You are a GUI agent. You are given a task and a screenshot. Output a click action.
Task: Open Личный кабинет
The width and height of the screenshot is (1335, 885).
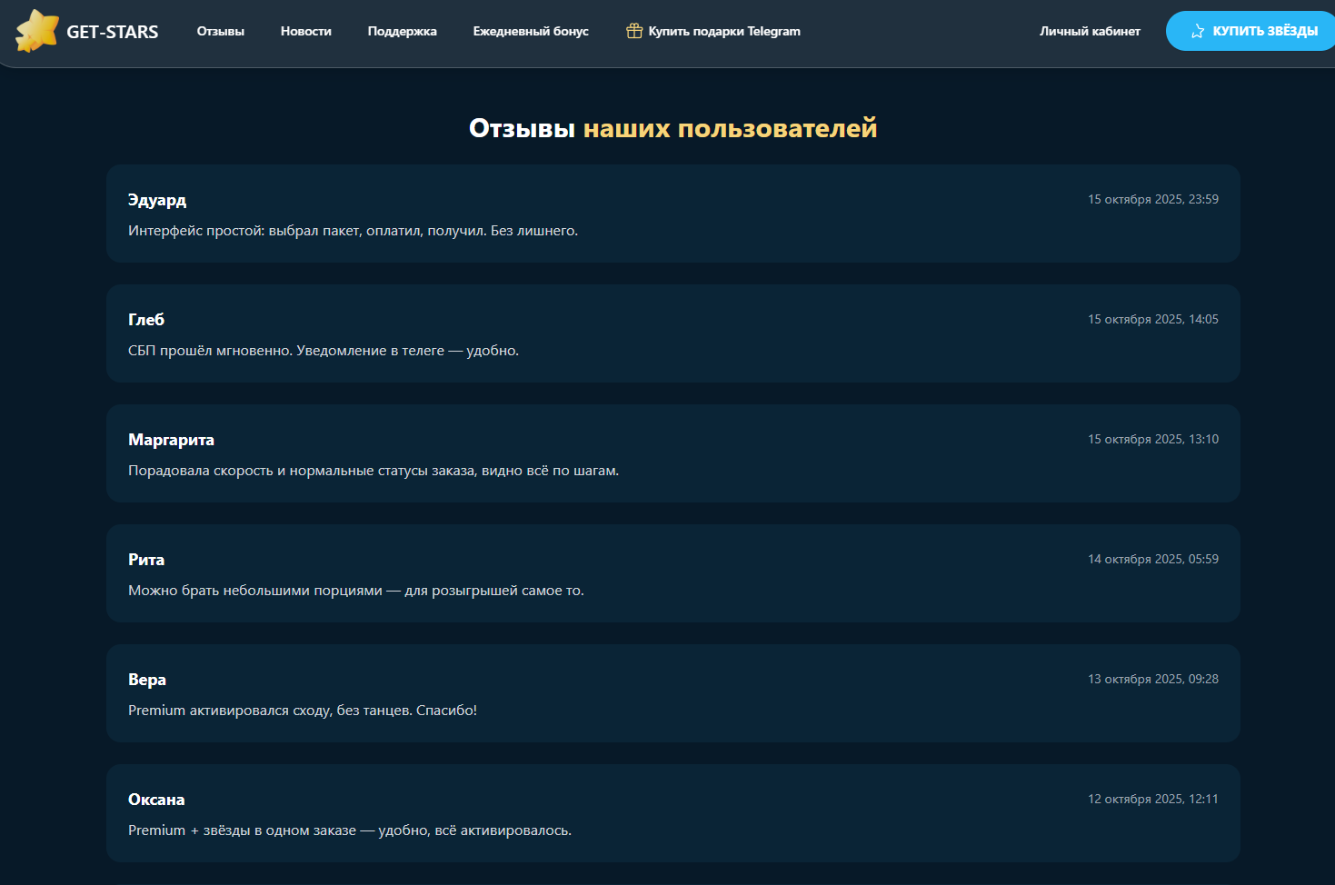pyautogui.click(x=1090, y=31)
